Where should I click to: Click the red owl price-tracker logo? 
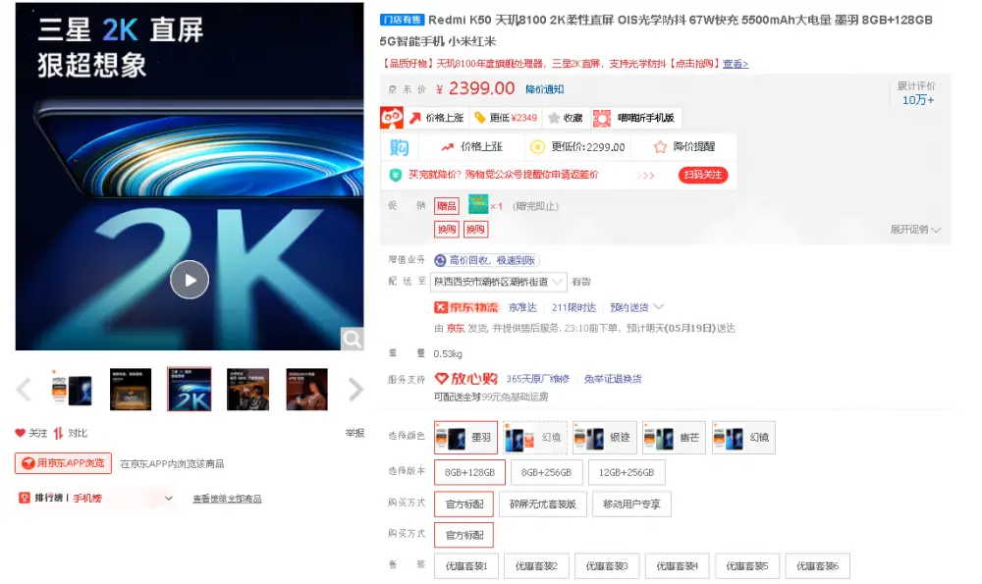click(392, 118)
